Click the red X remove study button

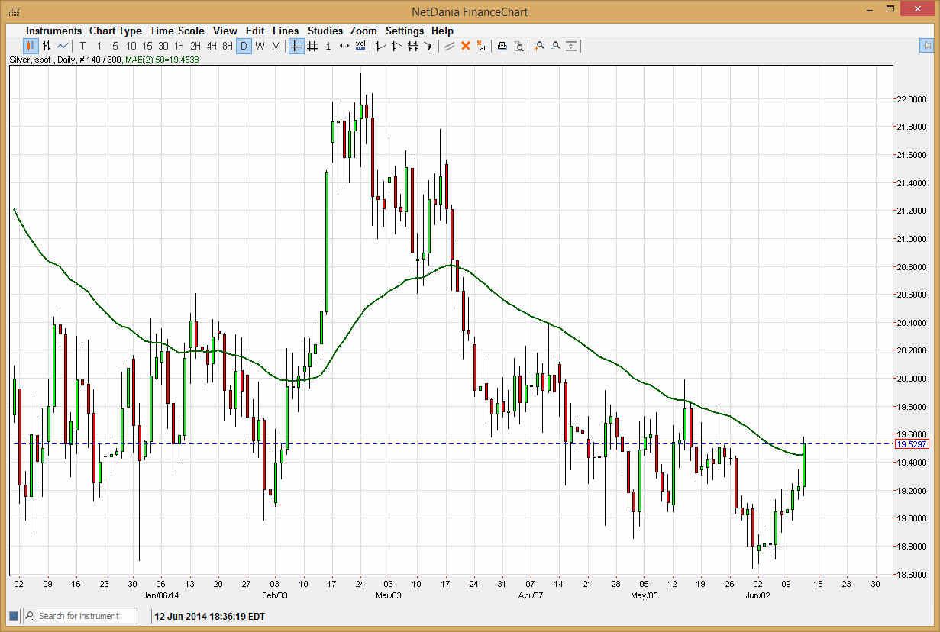465,46
